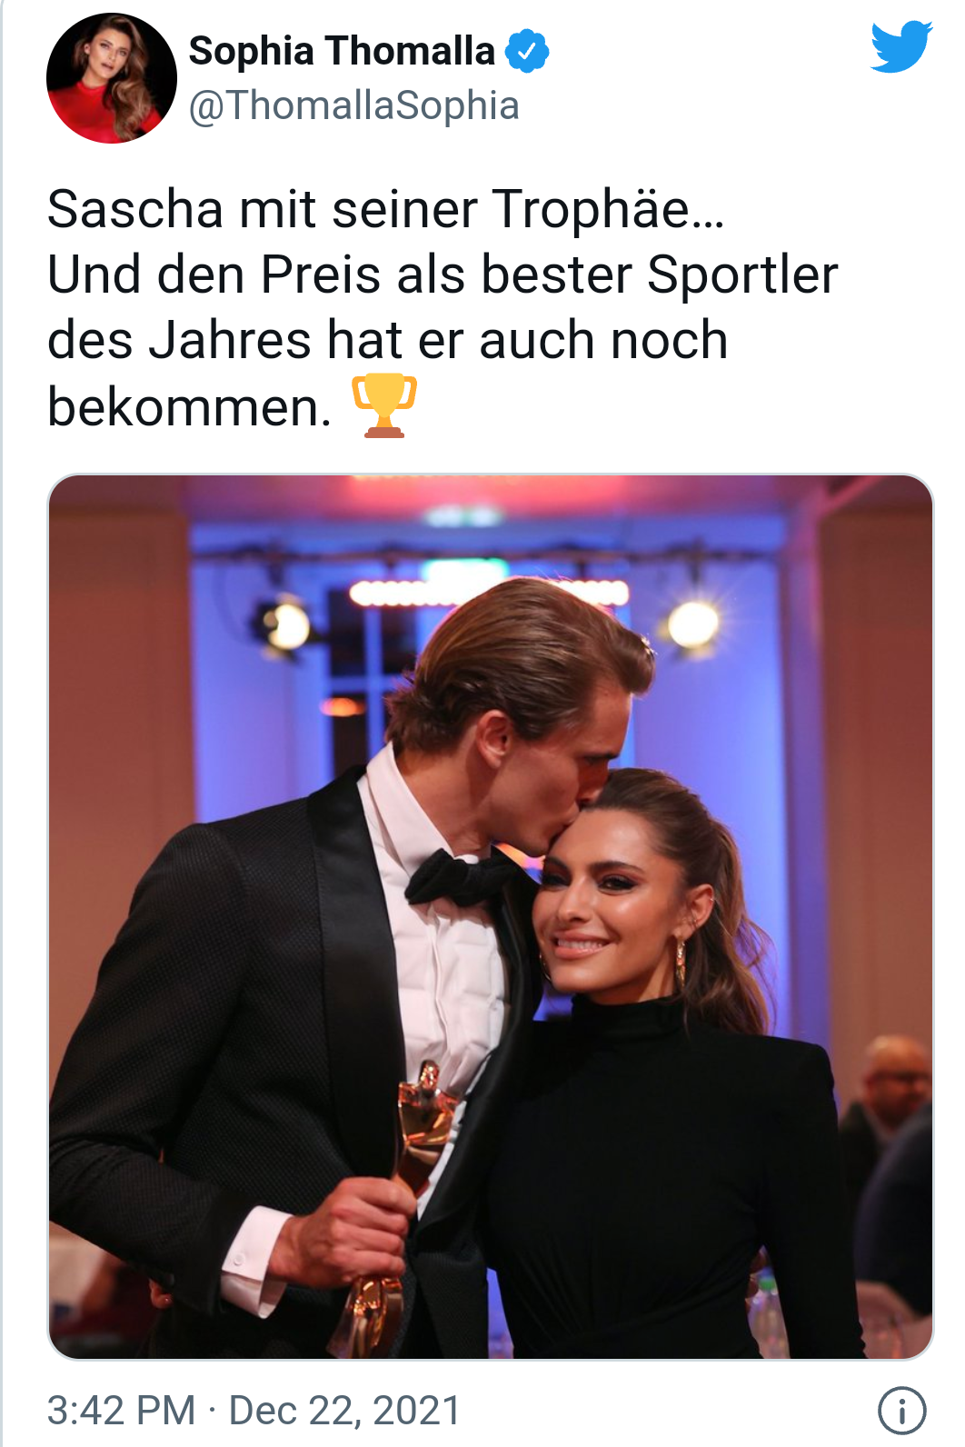Viewport: 965px width, 1447px height.
Task: Click the left stage spotlight in the photo
Action: click(x=285, y=625)
